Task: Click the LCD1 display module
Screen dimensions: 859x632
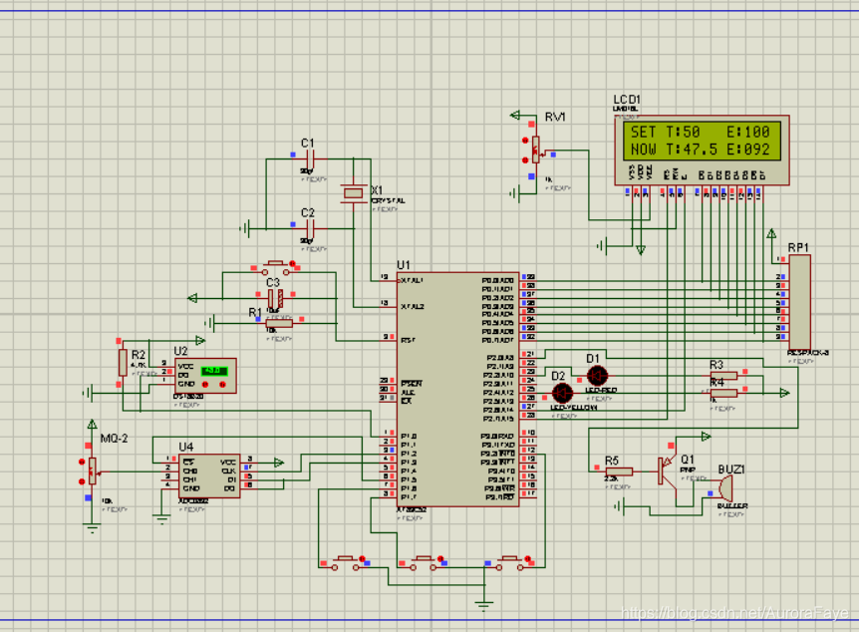Action: 702,151
